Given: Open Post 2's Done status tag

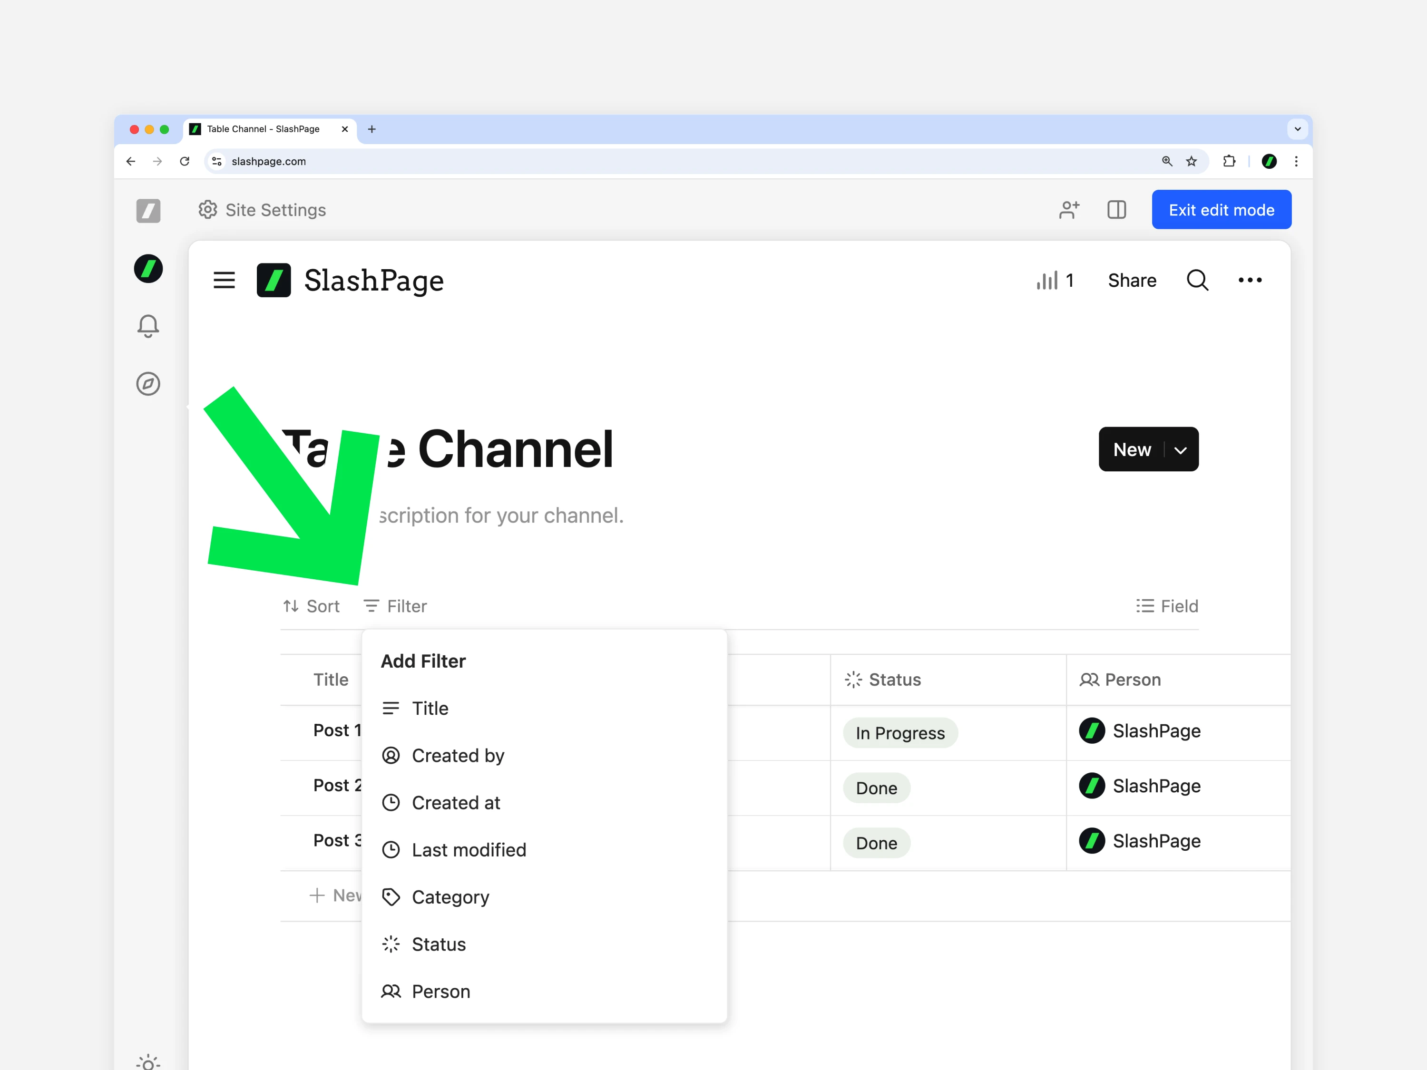Looking at the screenshot, I should pyautogui.click(x=876, y=788).
